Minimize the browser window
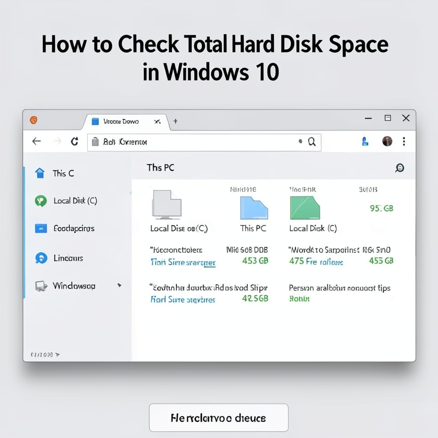 368,118
